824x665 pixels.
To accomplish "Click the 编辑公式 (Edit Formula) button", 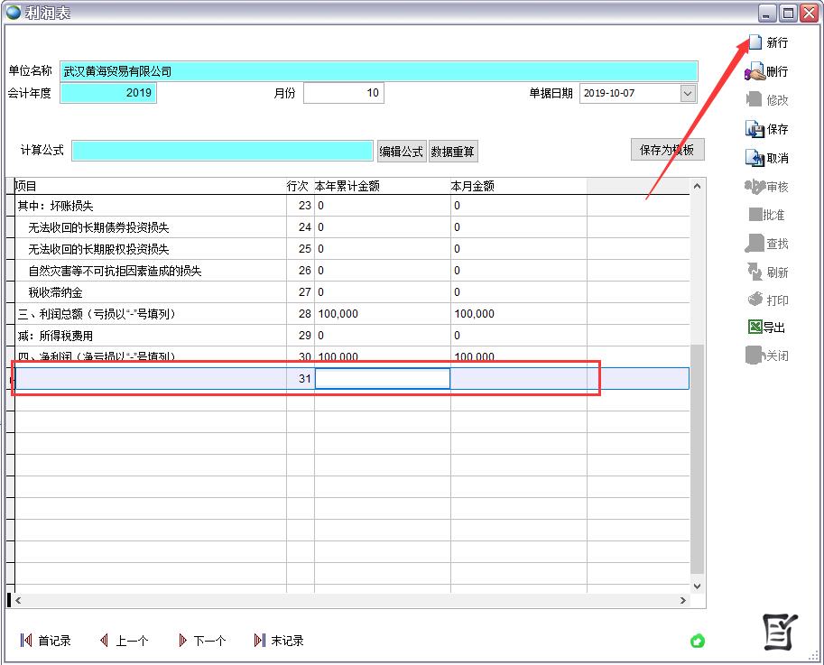I will [x=401, y=151].
